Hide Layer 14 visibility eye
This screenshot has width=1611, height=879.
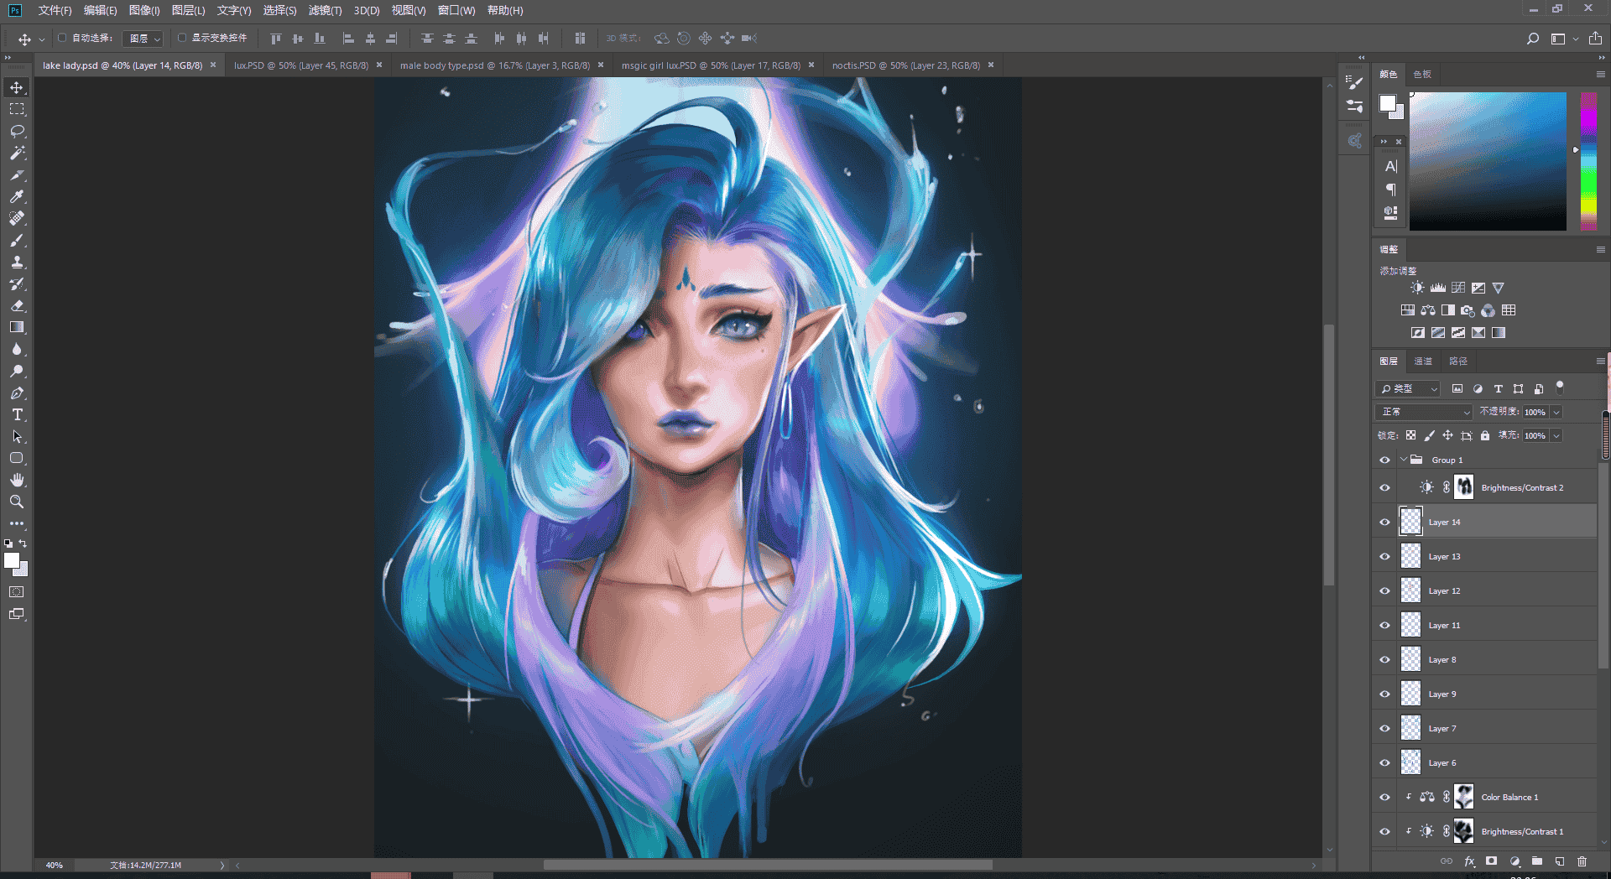click(x=1384, y=523)
